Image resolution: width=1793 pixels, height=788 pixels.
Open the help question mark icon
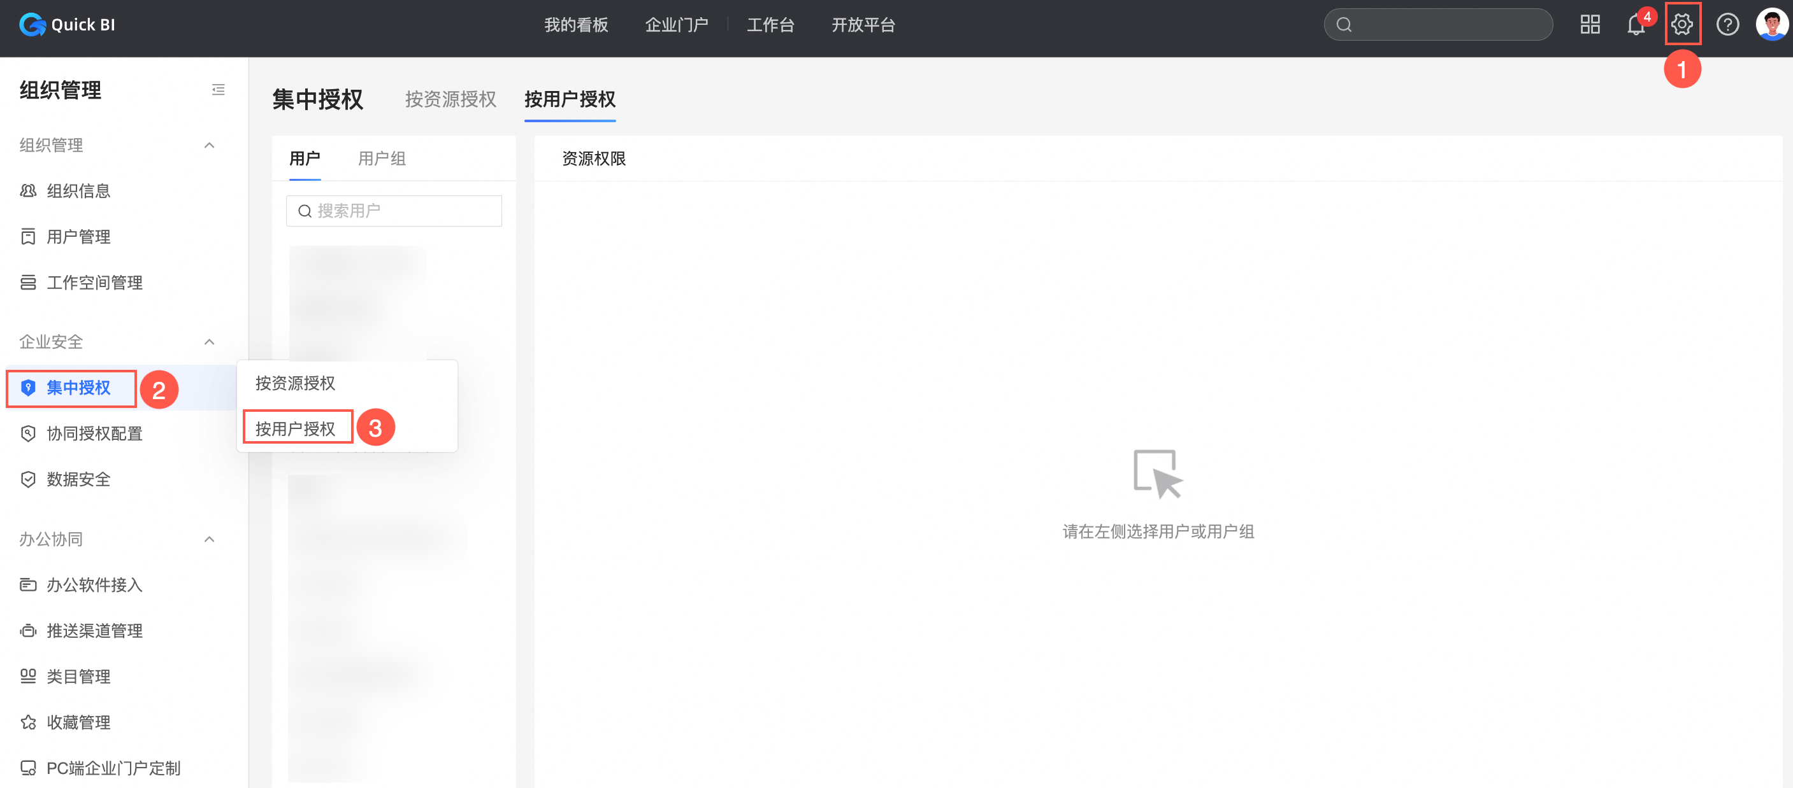[x=1727, y=25]
